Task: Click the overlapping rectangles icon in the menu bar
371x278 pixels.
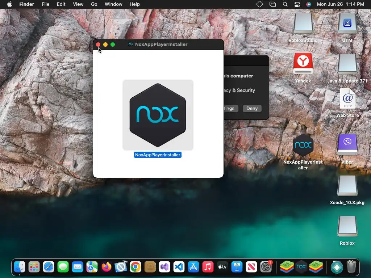Action: coord(272,4)
